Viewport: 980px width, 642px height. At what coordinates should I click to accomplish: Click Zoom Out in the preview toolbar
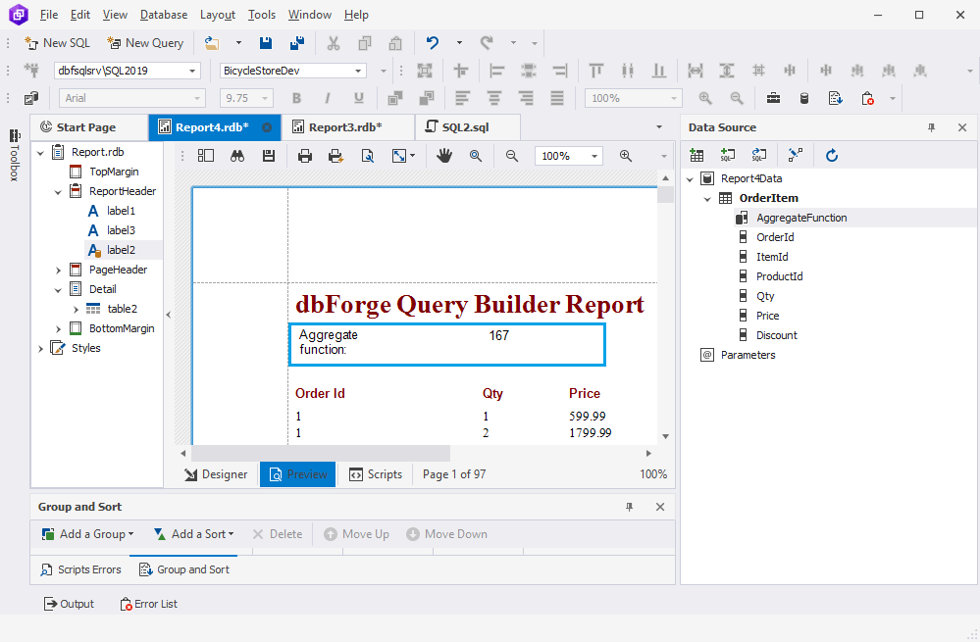coord(512,156)
